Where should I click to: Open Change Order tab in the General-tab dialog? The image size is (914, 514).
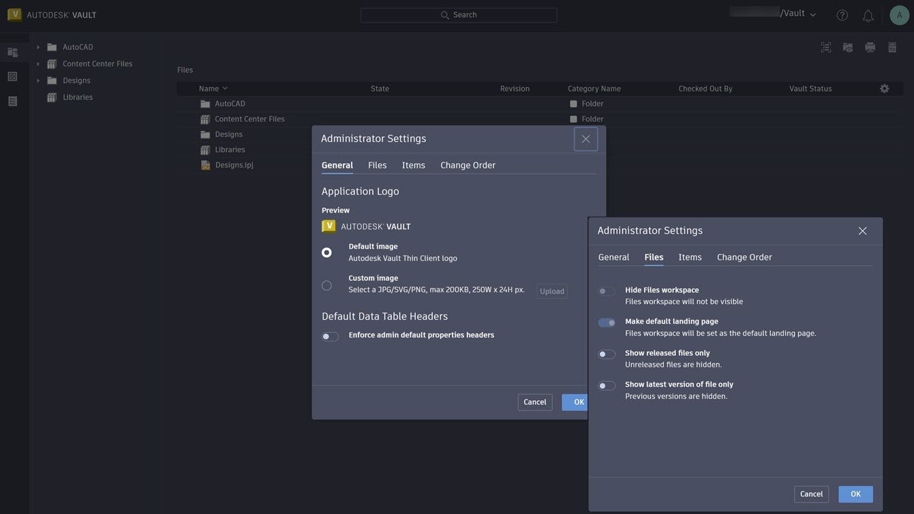point(468,165)
